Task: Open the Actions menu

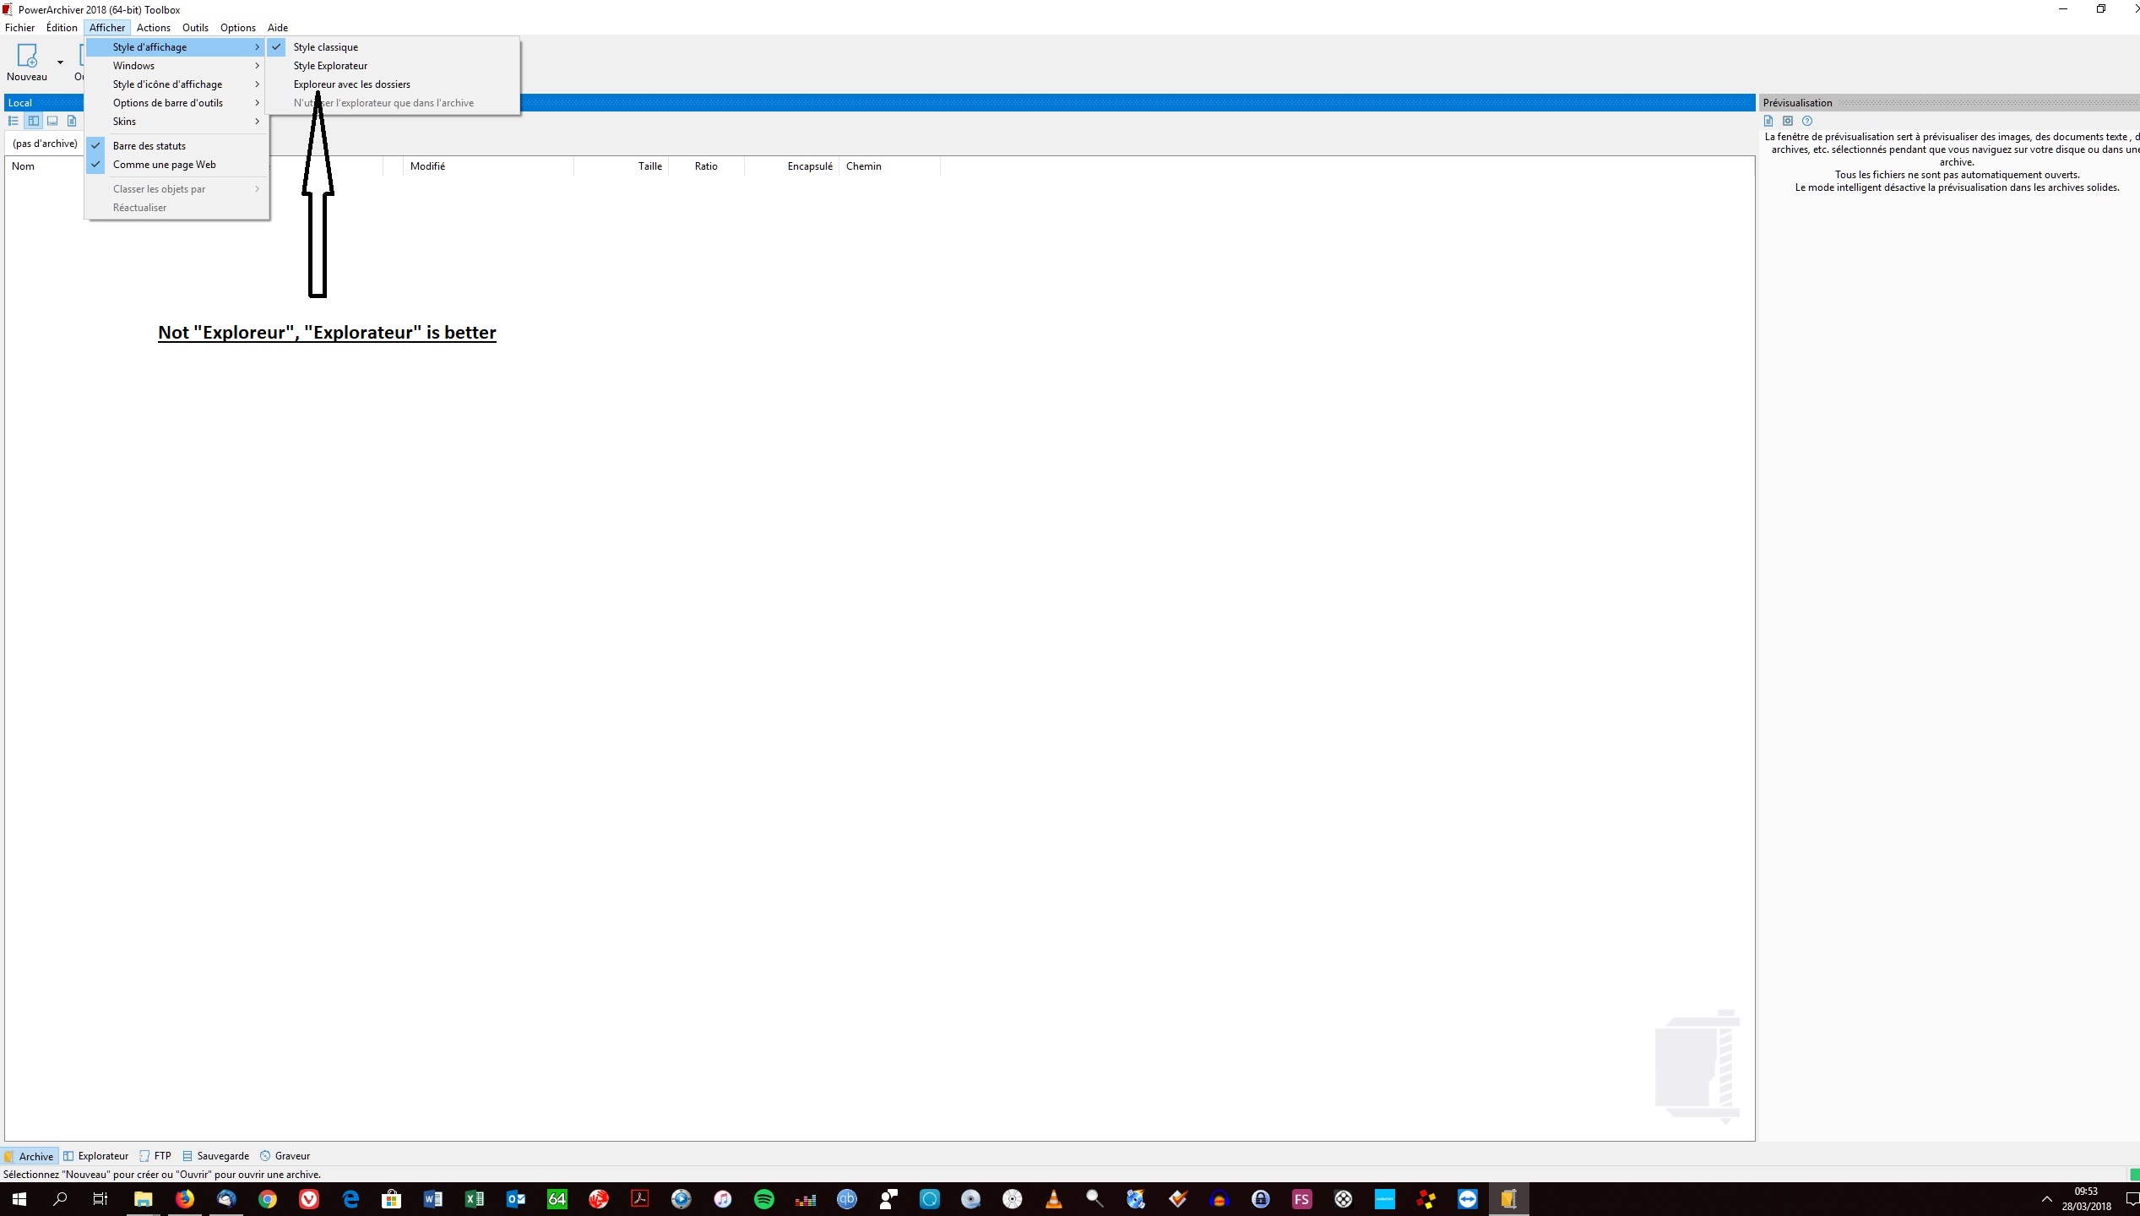Action: click(x=154, y=28)
